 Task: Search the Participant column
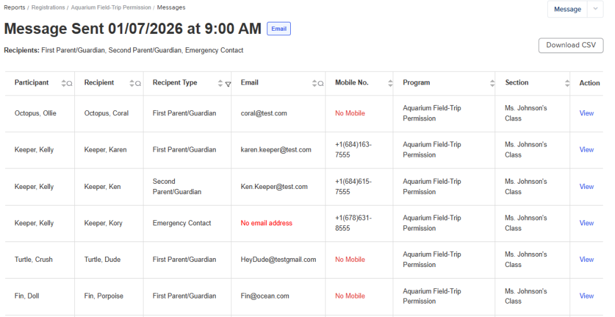pos(69,83)
